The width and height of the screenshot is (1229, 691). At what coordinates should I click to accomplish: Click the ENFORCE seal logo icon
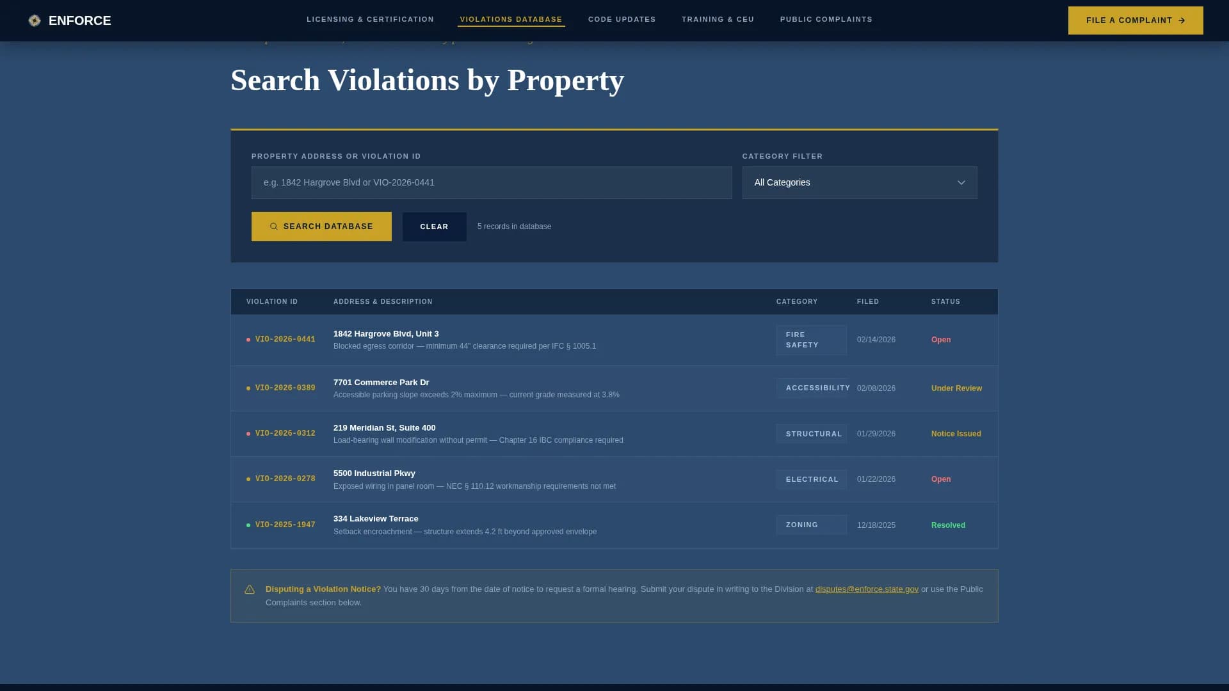35,20
